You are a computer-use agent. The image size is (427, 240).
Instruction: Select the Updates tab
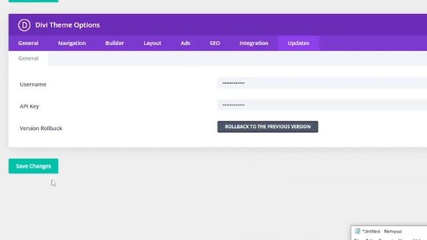point(298,43)
